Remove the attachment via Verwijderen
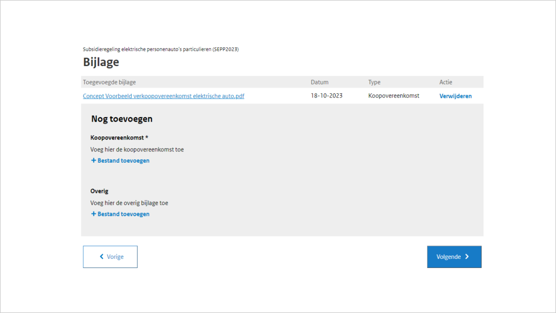 point(456,96)
